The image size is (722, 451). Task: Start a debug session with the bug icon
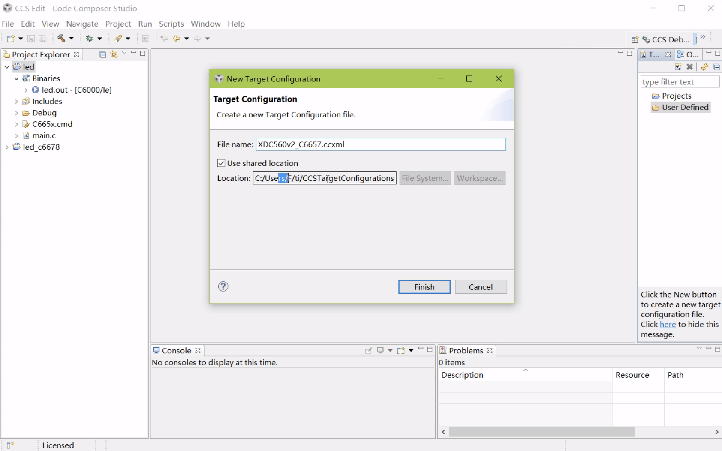(89, 38)
